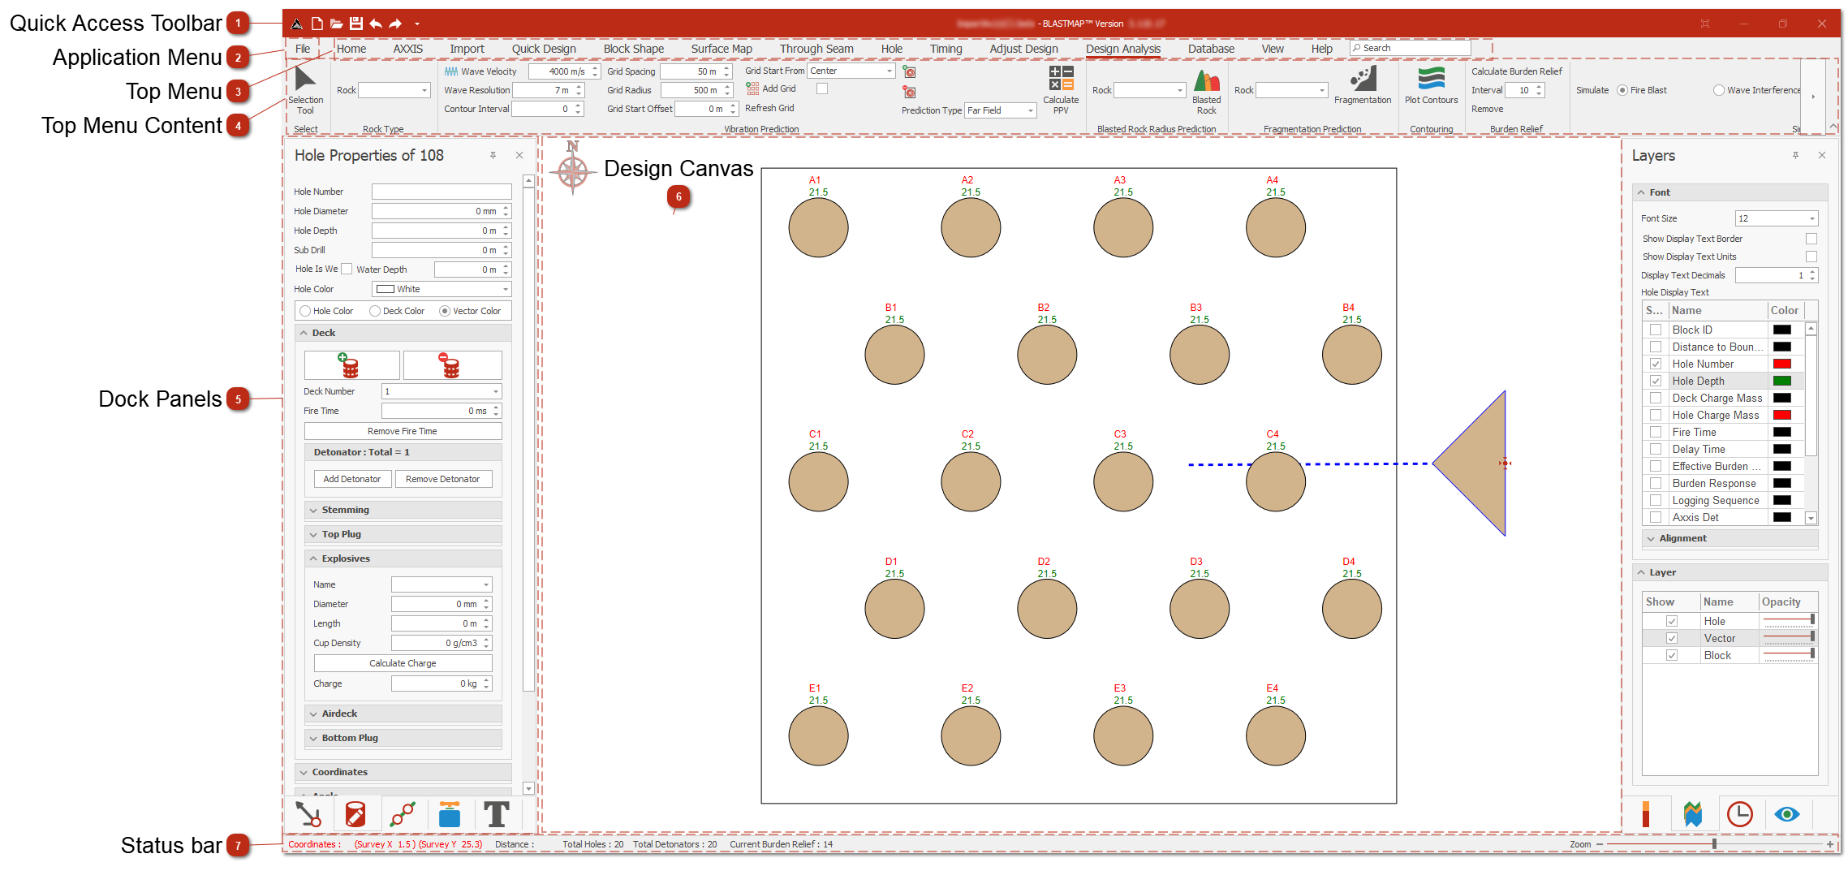Open the Hole Color dropdown
1848x871 pixels.
505,289
